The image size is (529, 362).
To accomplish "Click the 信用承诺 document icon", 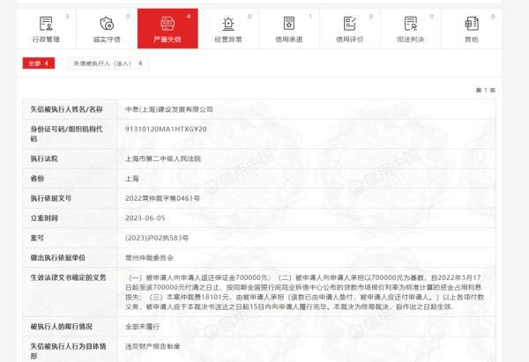I will click(x=289, y=24).
